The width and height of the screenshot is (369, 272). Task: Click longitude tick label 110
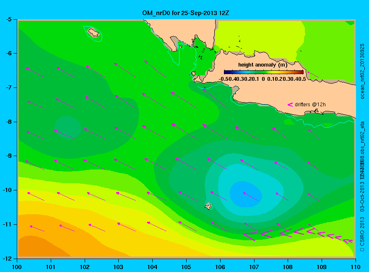pos(355,267)
